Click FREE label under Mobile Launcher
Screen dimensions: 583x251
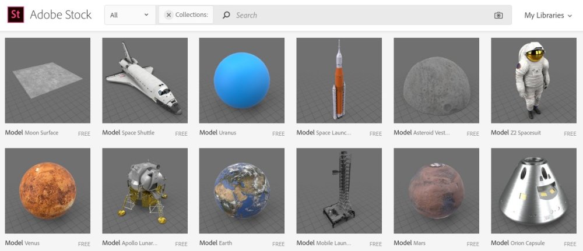(x=375, y=244)
